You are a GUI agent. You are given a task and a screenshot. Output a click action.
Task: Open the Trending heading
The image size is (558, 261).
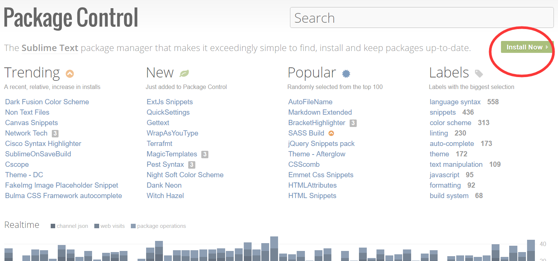coord(32,73)
